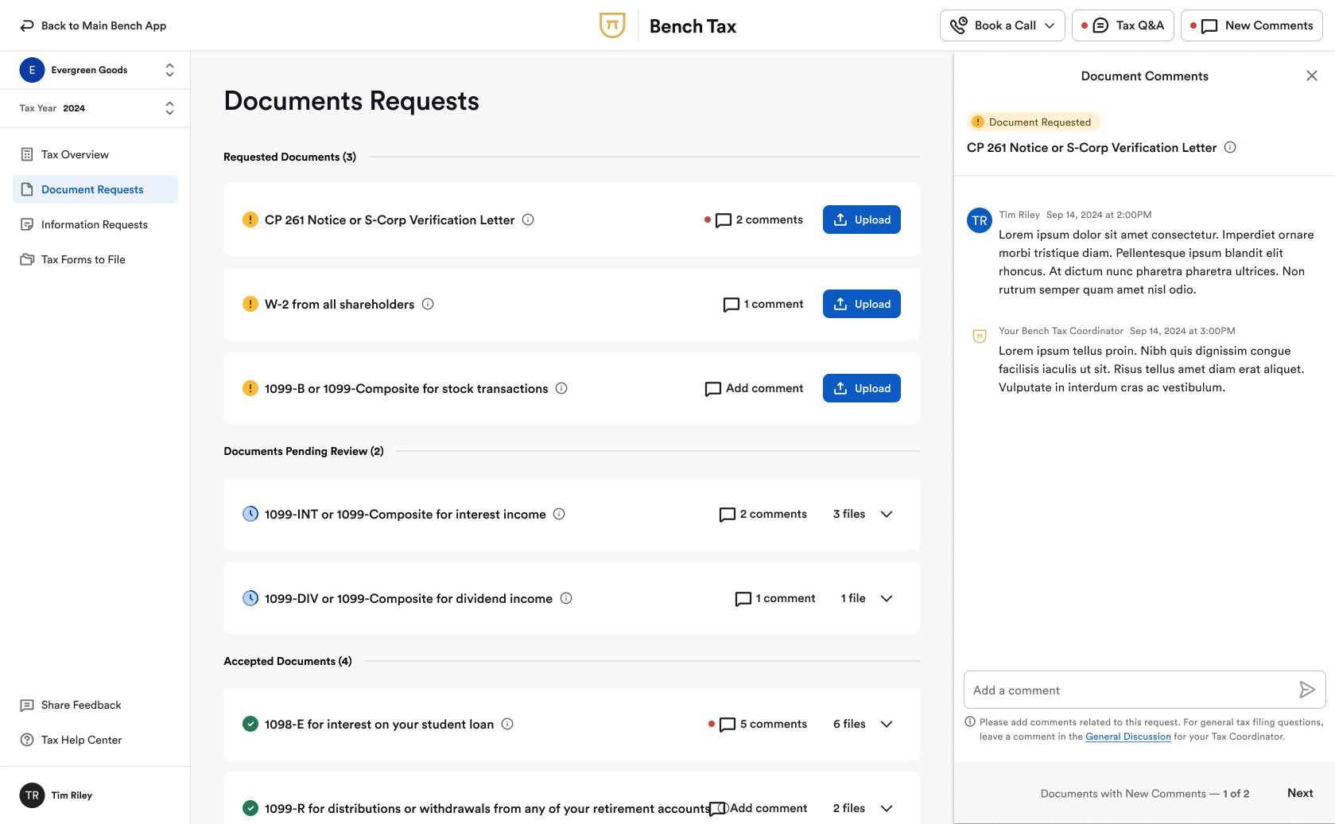Open the Tax Q&A button

[x=1123, y=25]
